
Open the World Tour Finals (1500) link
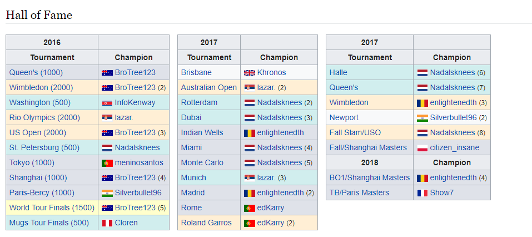click(52, 208)
